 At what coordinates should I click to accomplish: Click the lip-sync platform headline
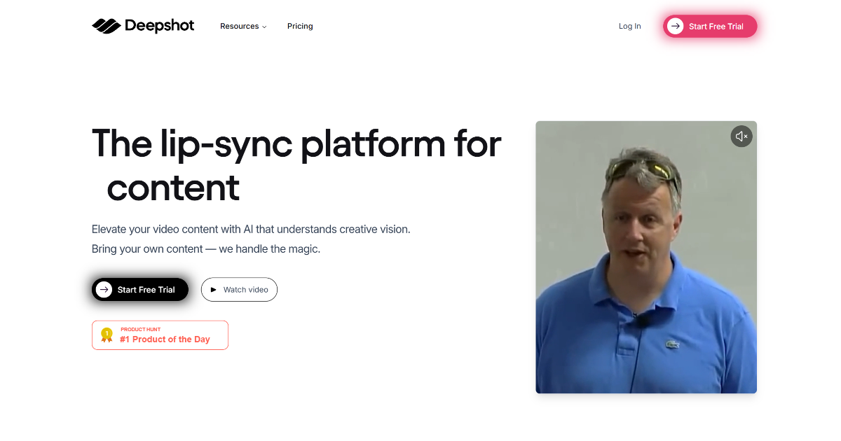point(296,143)
